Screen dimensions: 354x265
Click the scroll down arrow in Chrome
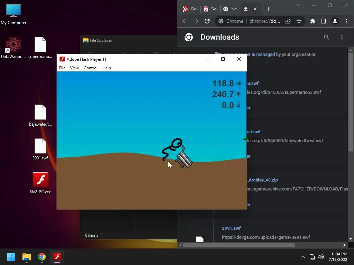click(351, 239)
